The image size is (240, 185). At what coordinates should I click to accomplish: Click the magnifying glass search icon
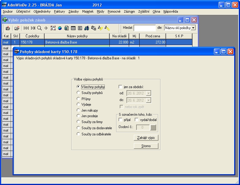click(39, 28)
